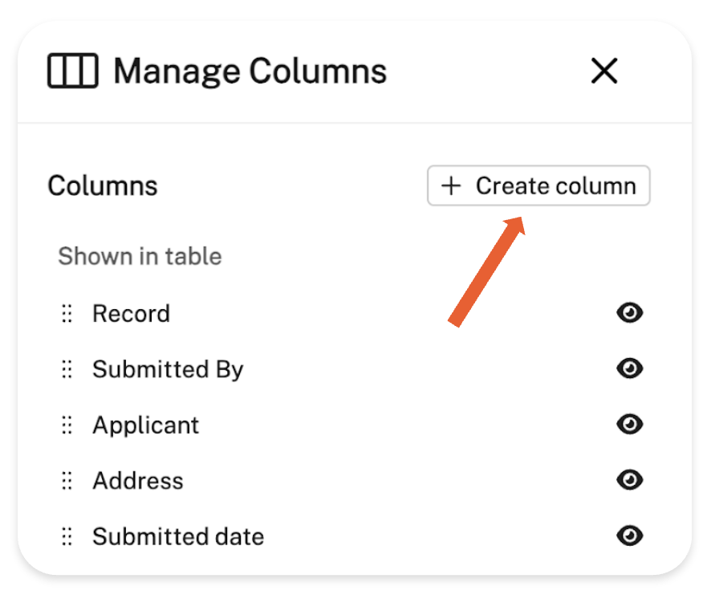Viewport: 711px width, 607px height.
Task: Select the Applicant column entry
Action: tap(146, 425)
